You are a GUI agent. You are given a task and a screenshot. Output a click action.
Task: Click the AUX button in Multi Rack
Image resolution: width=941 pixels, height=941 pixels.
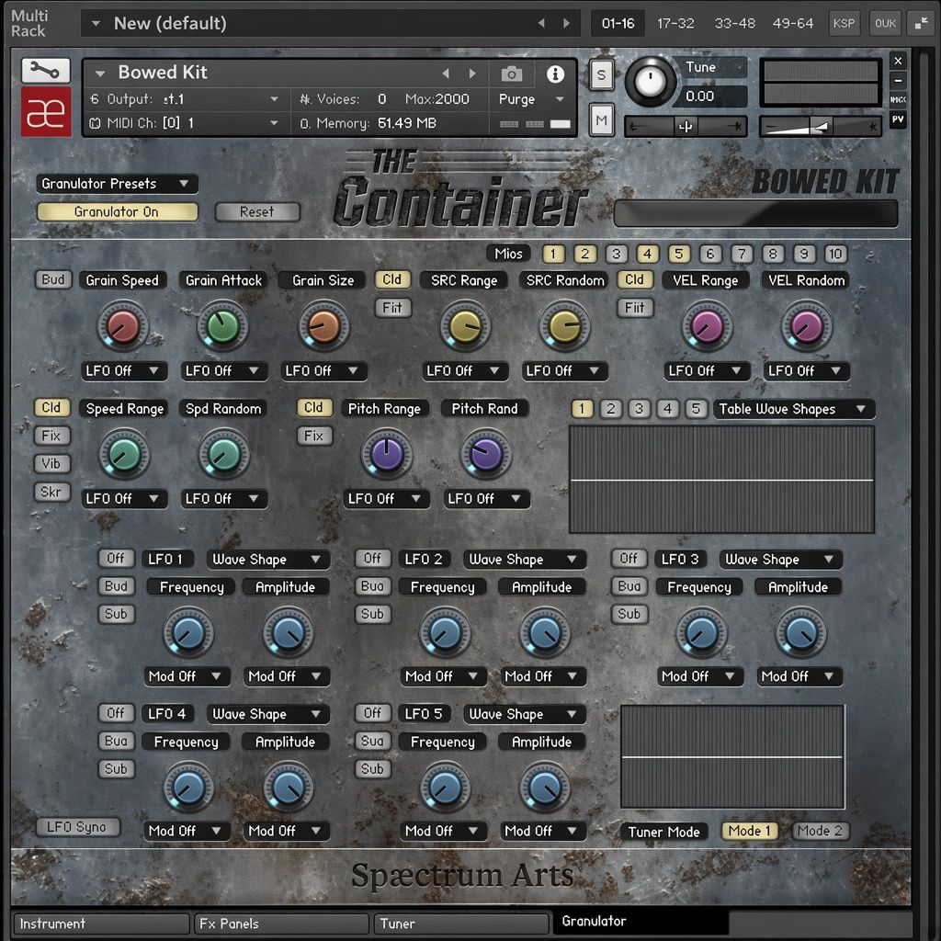click(885, 23)
